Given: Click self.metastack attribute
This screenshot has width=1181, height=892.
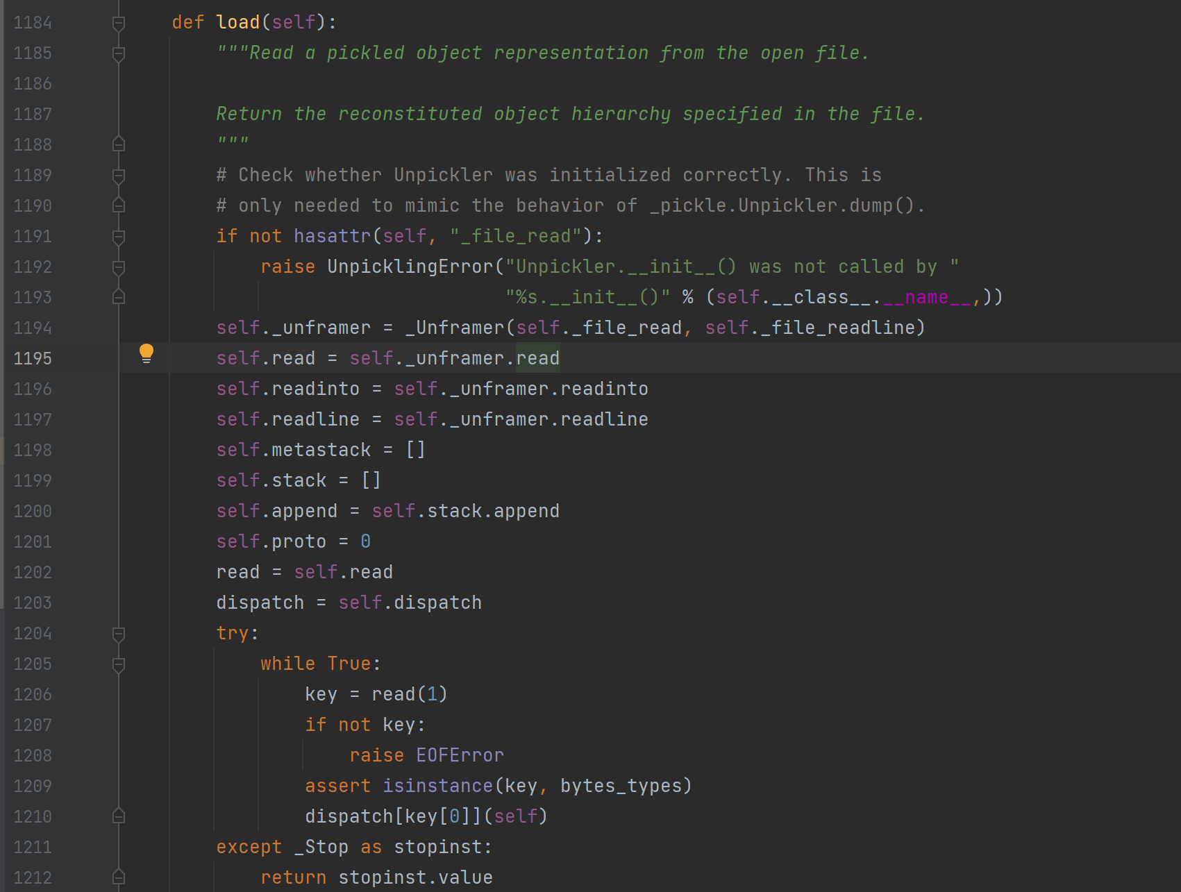Looking at the screenshot, I should coord(293,450).
